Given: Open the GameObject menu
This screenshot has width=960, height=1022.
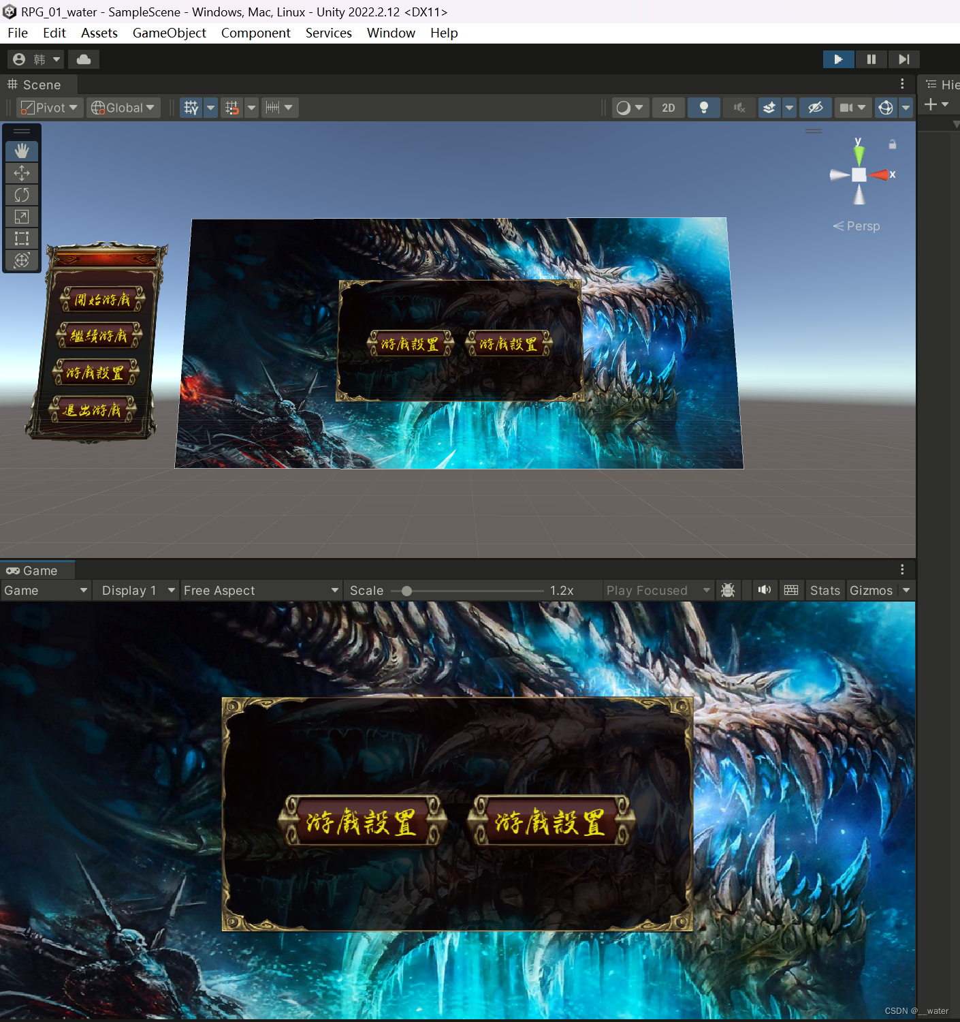Looking at the screenshot, I should click(x=170, y=33).
